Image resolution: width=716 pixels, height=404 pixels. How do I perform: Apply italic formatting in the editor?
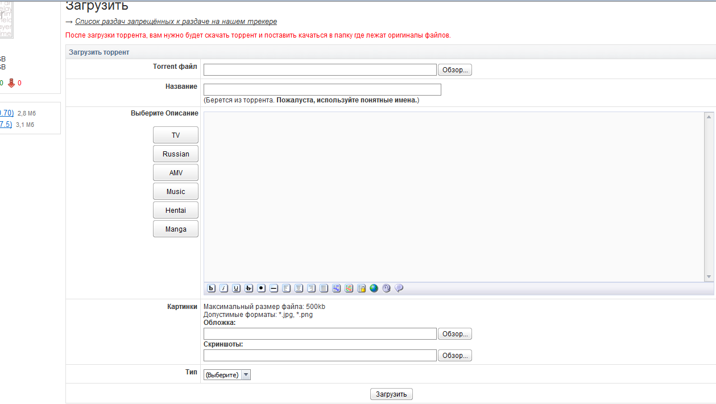click(224, 288)
